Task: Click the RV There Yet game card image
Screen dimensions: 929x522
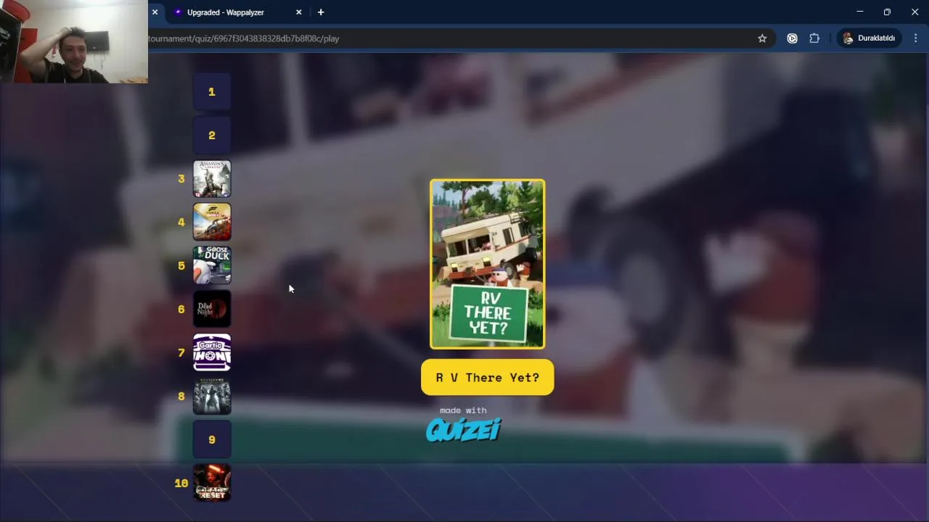Action: point(487,264)
